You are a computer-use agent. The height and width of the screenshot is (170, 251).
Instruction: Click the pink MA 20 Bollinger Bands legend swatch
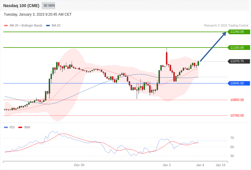6,26
